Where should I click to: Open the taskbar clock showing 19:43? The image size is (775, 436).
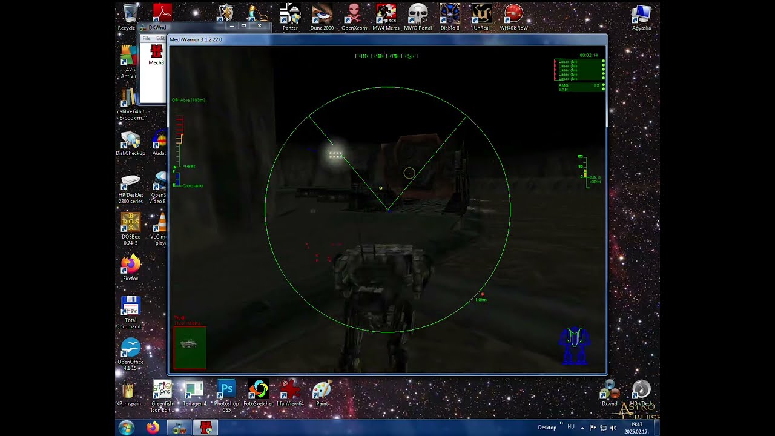636,428
